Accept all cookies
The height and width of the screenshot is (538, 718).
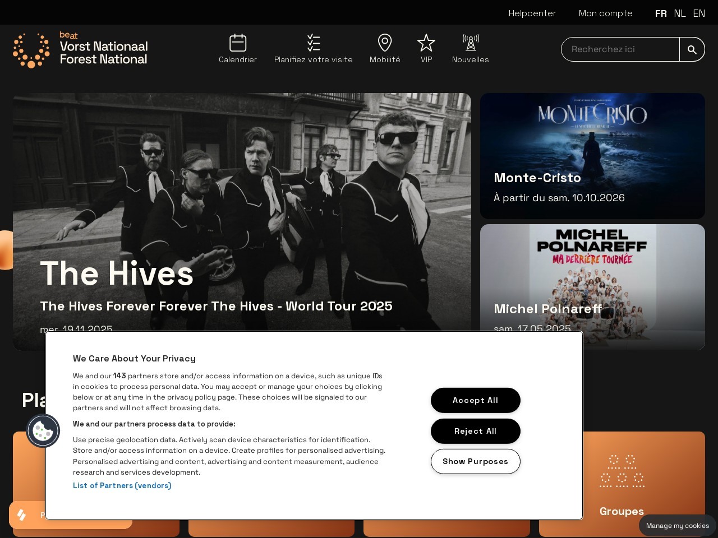click(476, 400)
